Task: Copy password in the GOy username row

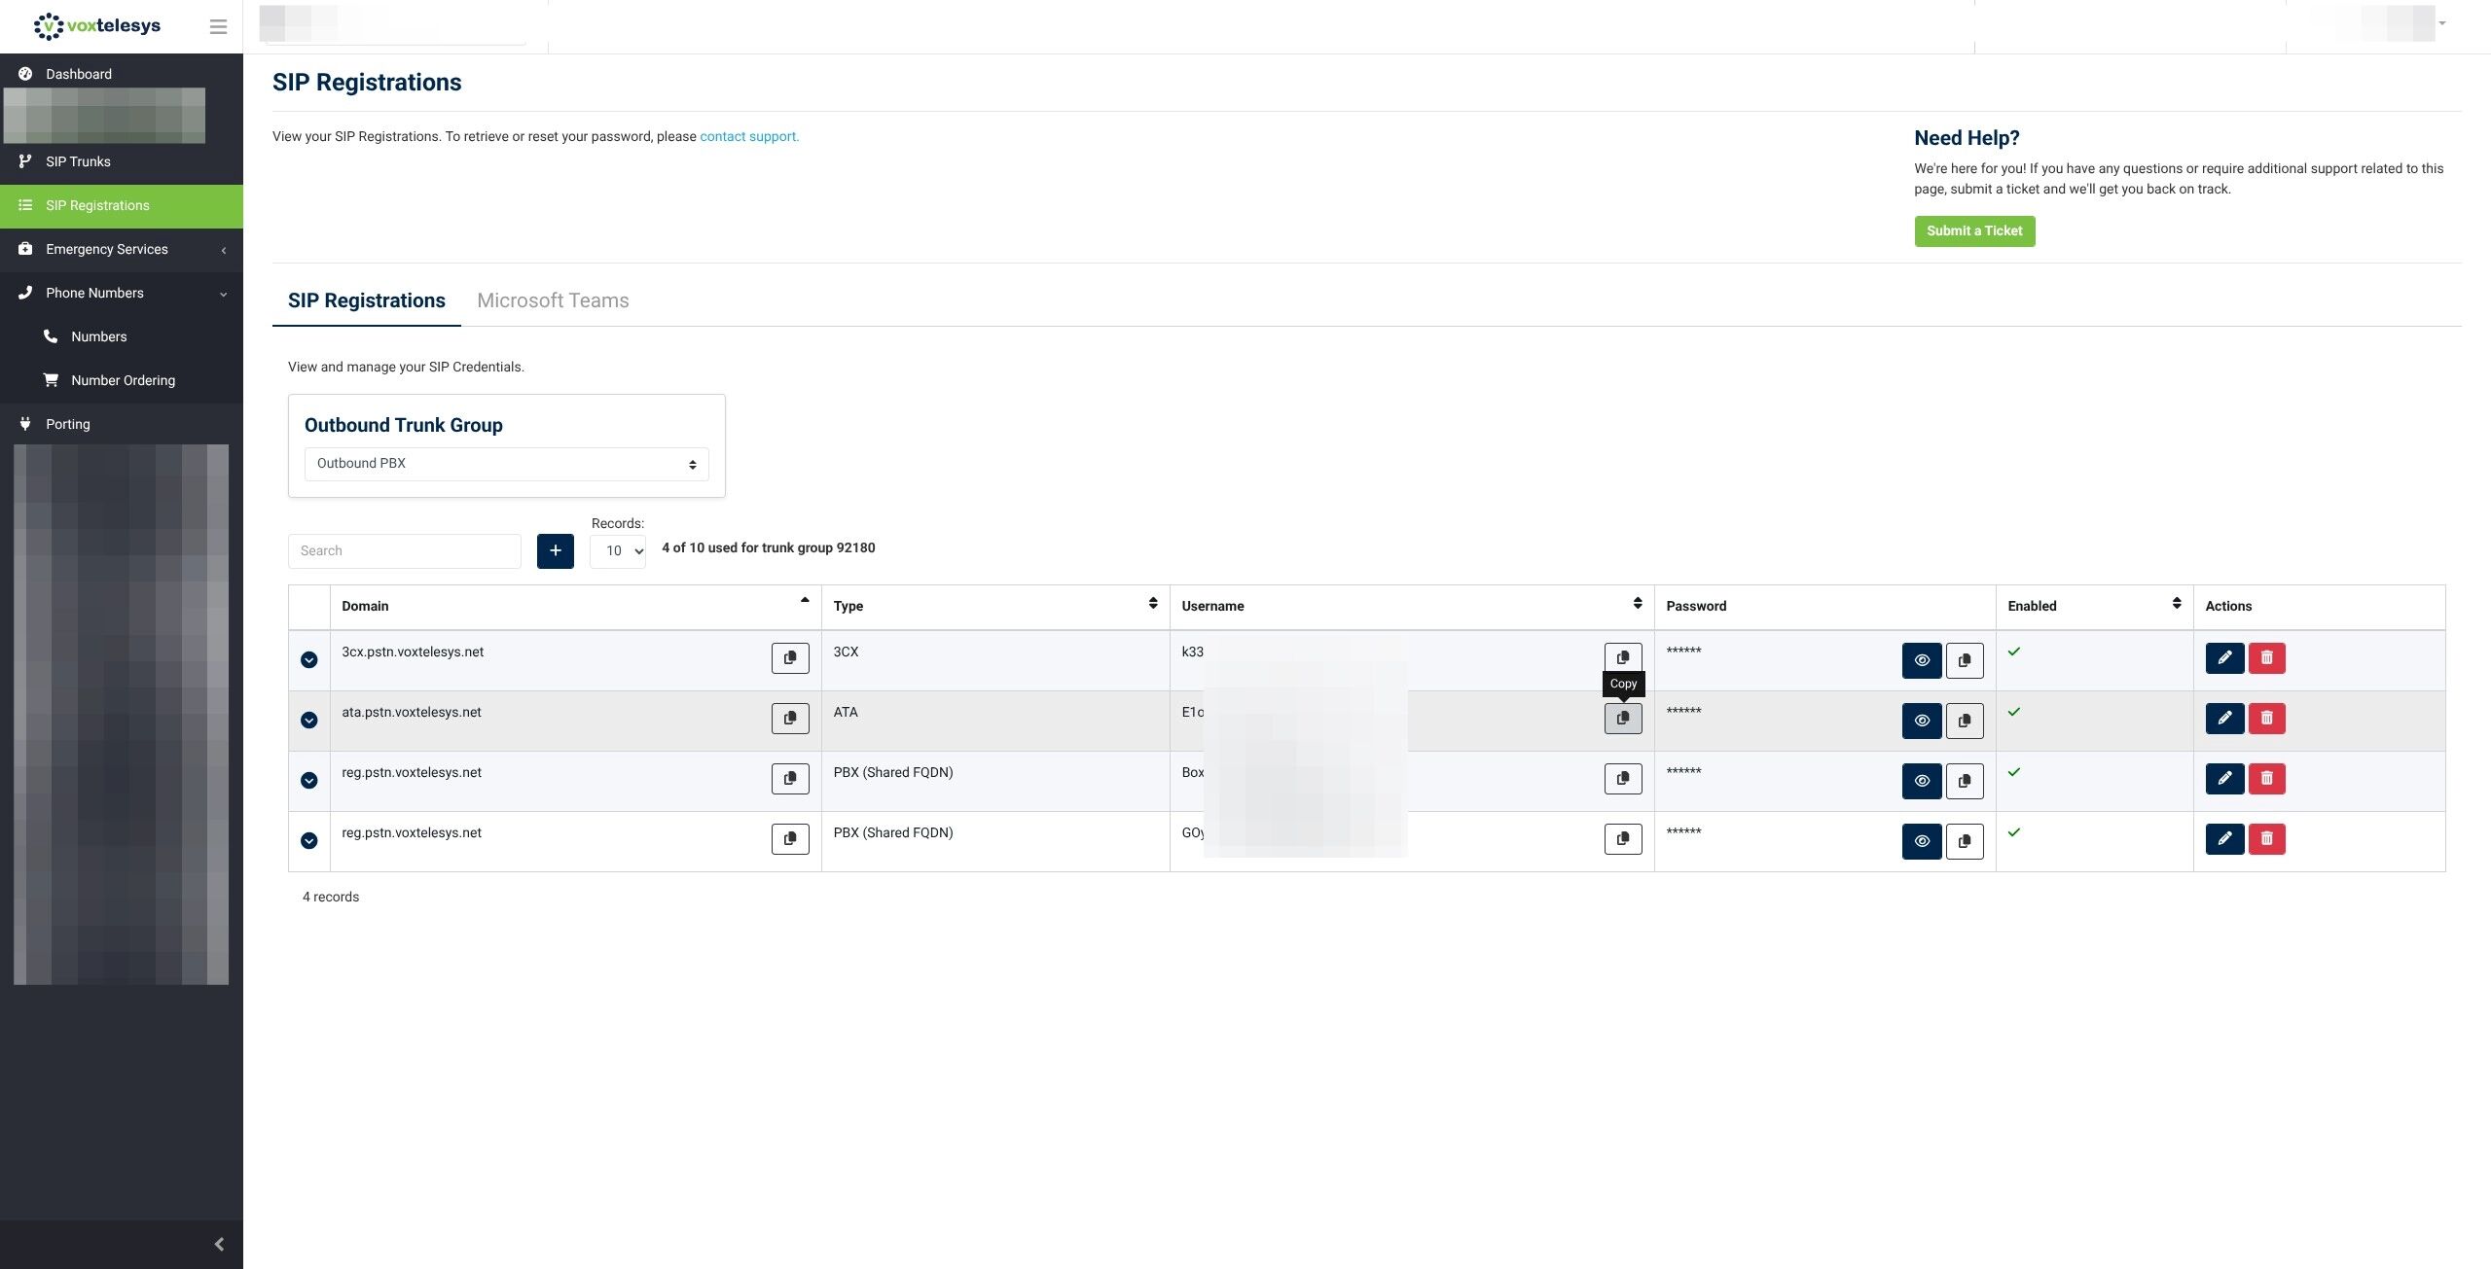Action: [1965, 841]
